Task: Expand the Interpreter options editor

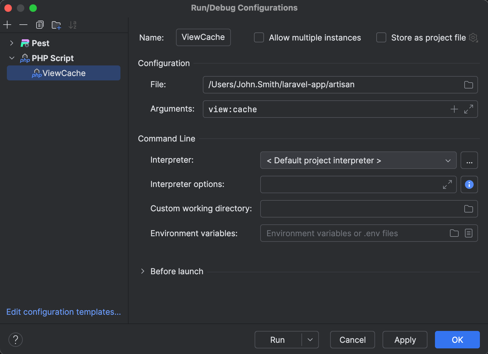Action: coord(447,184)
